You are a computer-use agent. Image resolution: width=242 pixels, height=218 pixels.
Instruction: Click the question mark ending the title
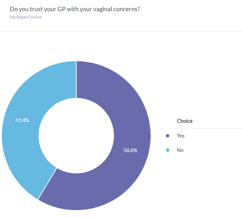[138, 9]
